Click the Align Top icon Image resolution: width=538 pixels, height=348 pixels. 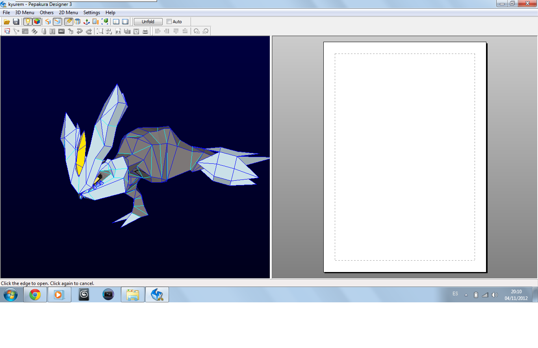176,31
